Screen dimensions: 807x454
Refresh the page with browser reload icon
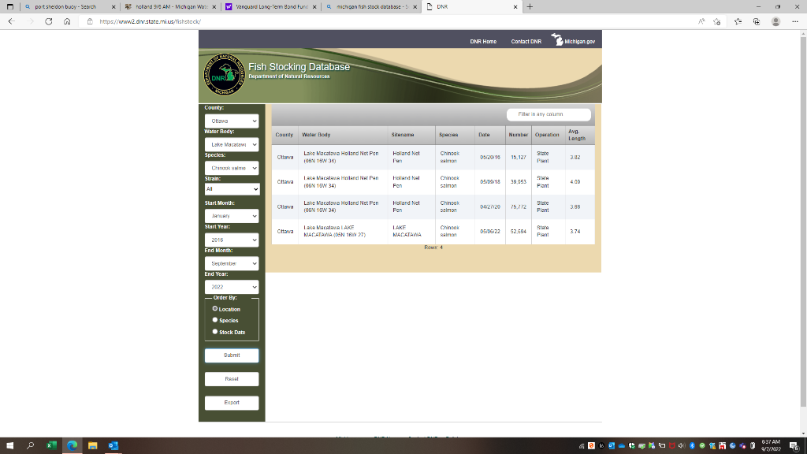tap(49, 22)
